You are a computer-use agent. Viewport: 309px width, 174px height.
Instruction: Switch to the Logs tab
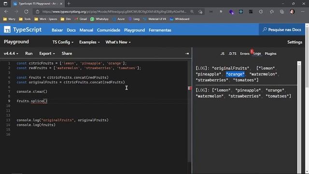tap(257, 54)
